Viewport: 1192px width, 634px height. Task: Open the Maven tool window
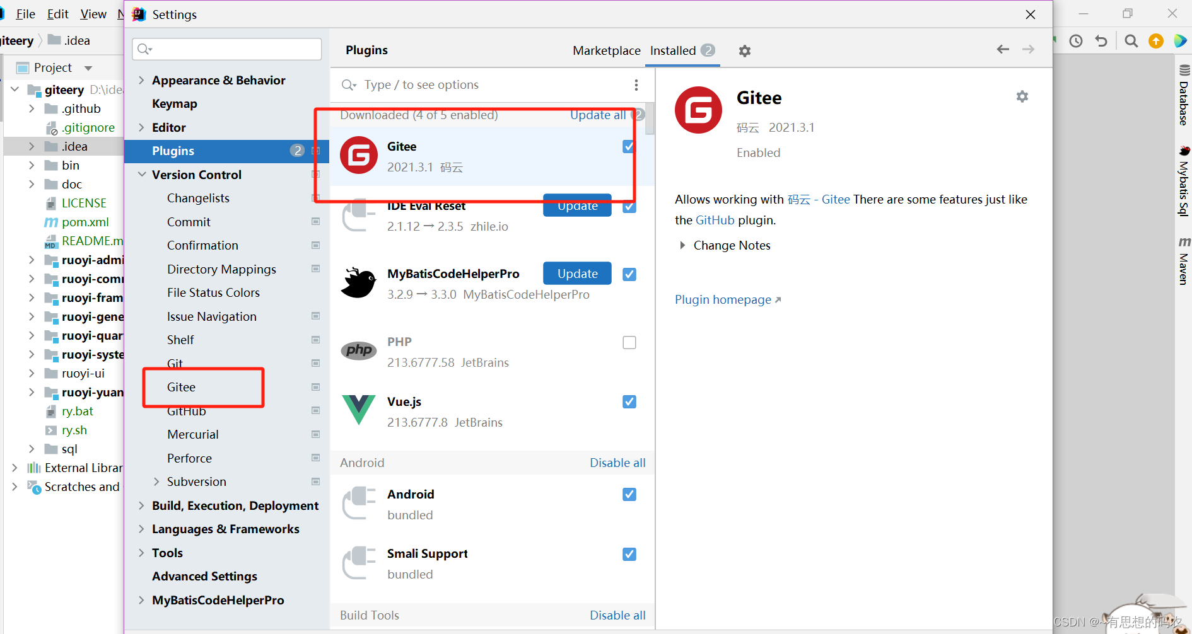click(x=1184, y=261)
